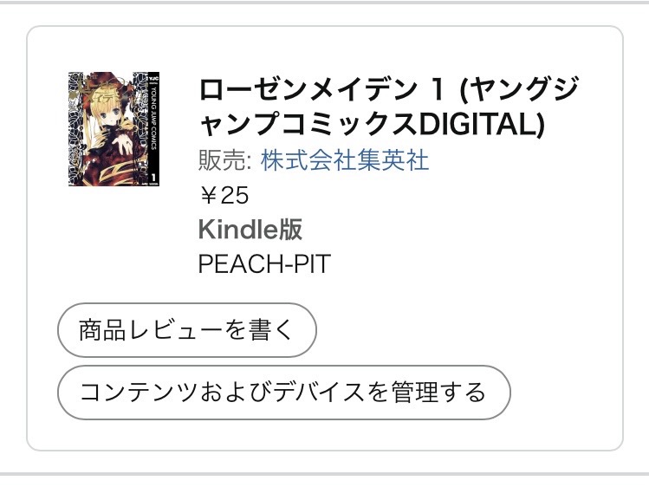Click the gray divider below the card
Viewport: 649px width, 500px height.
tap(324, 474)
